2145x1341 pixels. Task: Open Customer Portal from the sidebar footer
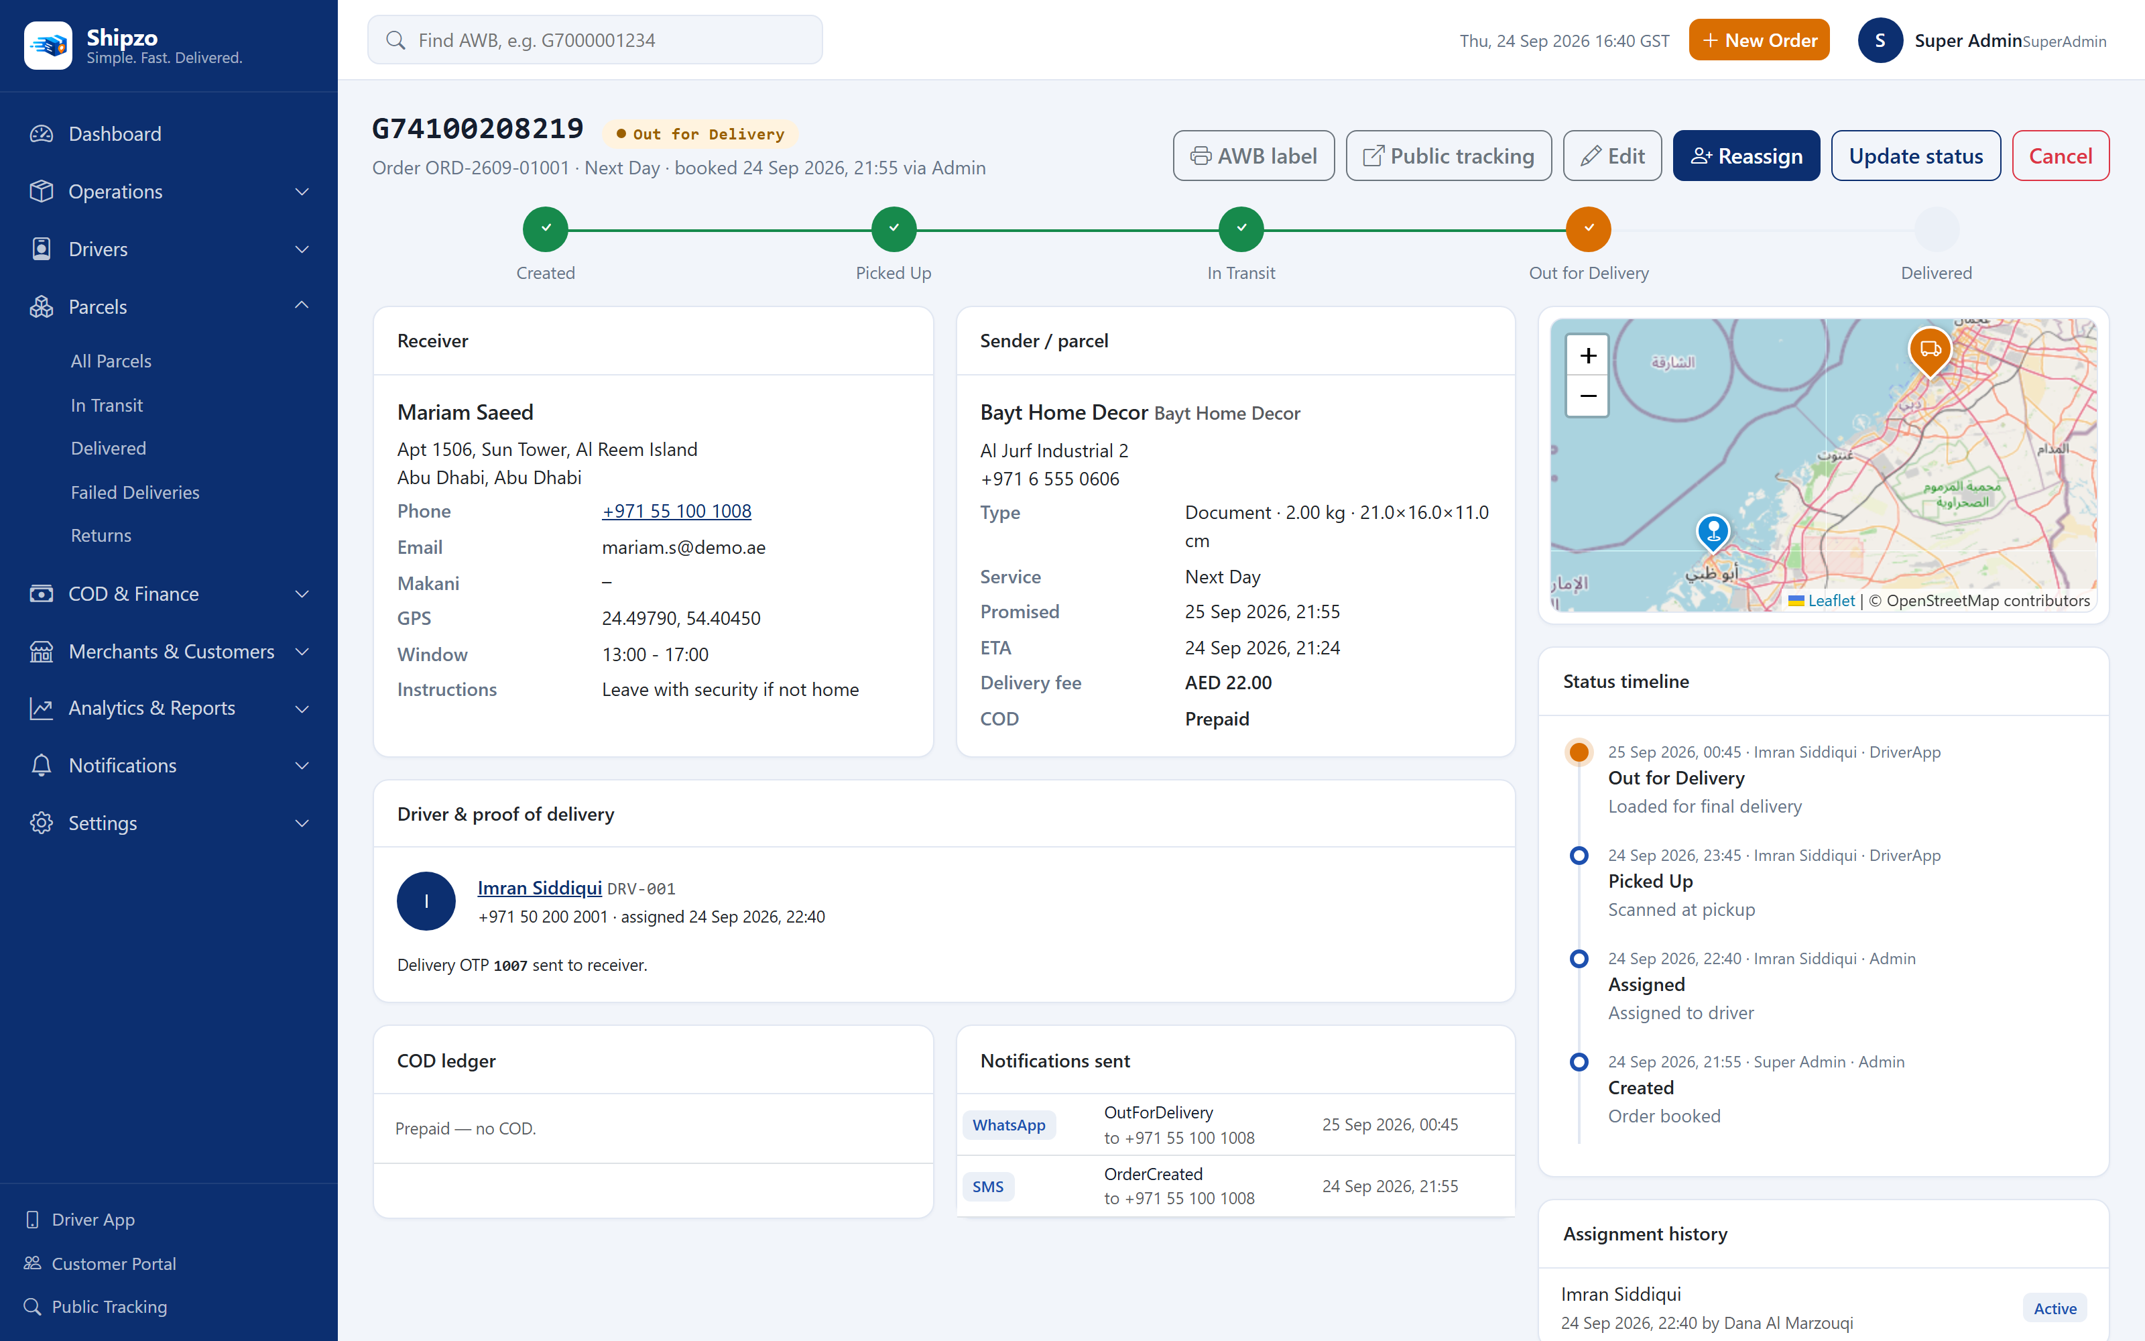pyautogui.click(x=100, y=1263)
